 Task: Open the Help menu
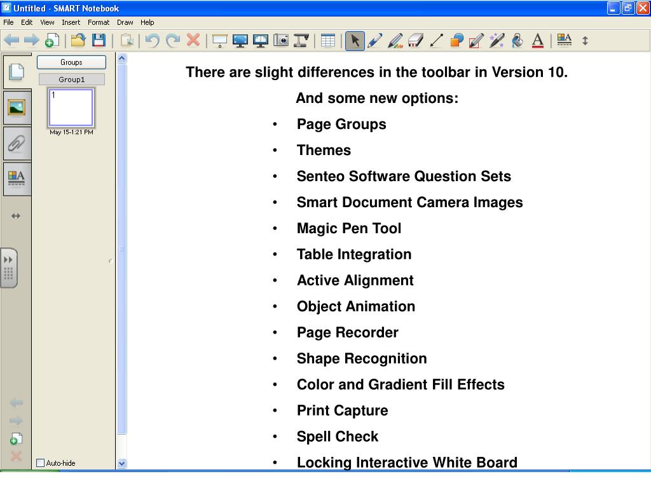point(147,22)
